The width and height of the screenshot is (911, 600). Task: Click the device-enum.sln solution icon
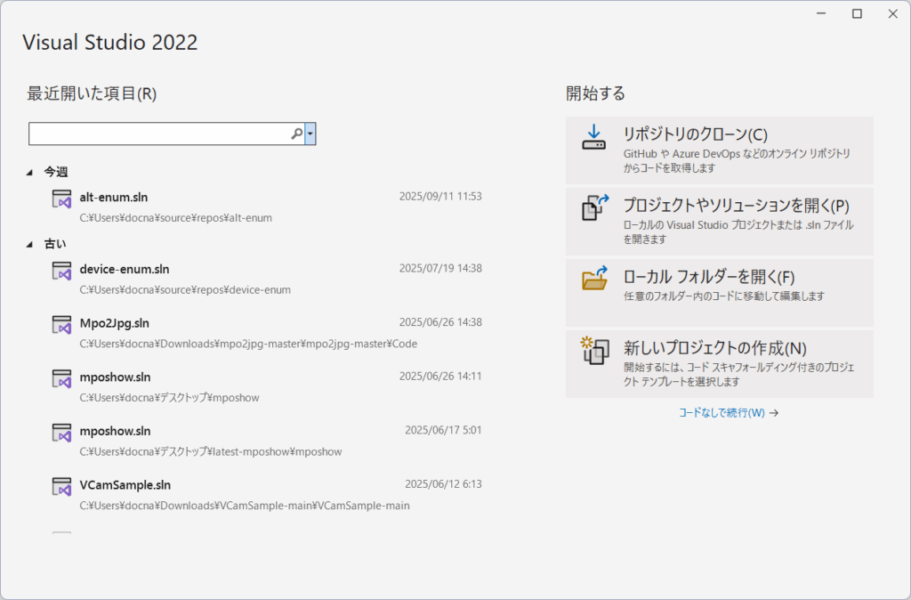point(61,271)
